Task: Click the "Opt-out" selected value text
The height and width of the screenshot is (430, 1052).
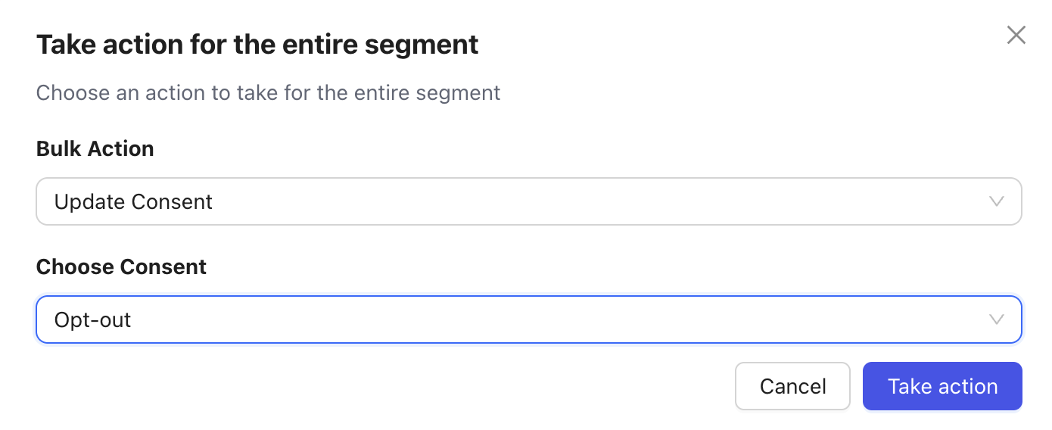Action: pyautogui.click(x=92, y=320)
